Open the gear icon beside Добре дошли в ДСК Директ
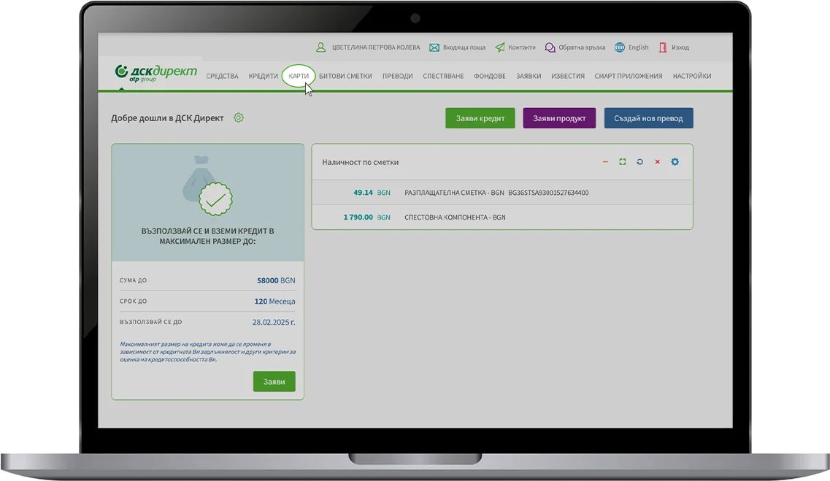Viewport: 830px width, 481px height. (239, 118)
